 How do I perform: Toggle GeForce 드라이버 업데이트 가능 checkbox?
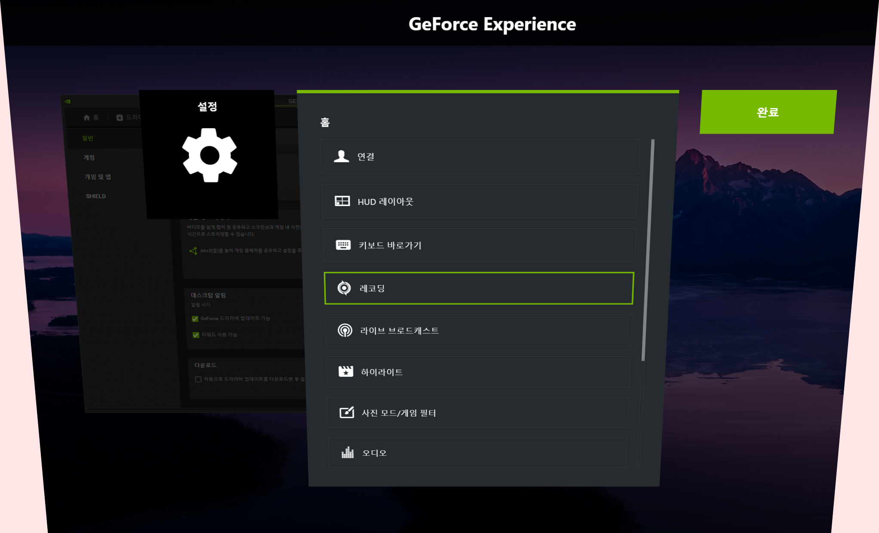[x=195, y=319]
